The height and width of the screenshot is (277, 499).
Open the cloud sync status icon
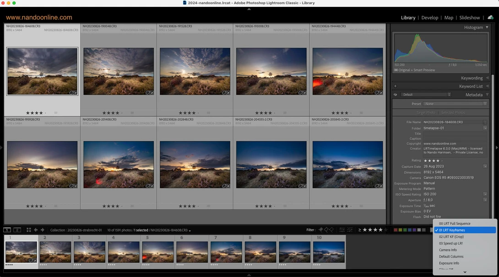pyautogui.click(x=490, y=17)
